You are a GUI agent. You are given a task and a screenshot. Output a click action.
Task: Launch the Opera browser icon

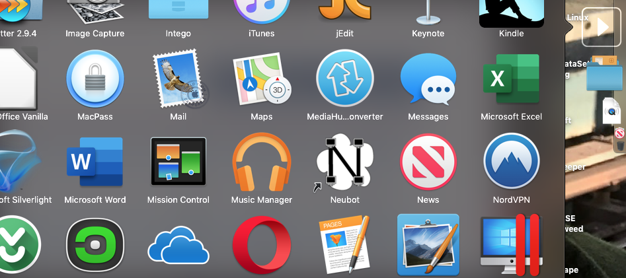click(262, 244)
